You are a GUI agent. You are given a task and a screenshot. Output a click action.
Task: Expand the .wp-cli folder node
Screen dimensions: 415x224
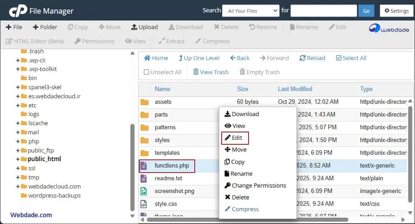click(18, 60)
